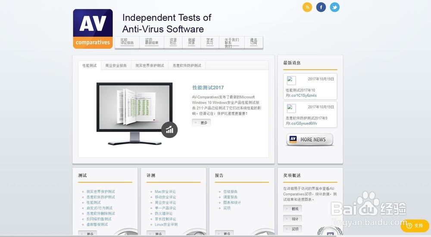The height and width of the screenshot is (237, 431).
Task: Open the 支持 help widget
Action: point(415,226)
